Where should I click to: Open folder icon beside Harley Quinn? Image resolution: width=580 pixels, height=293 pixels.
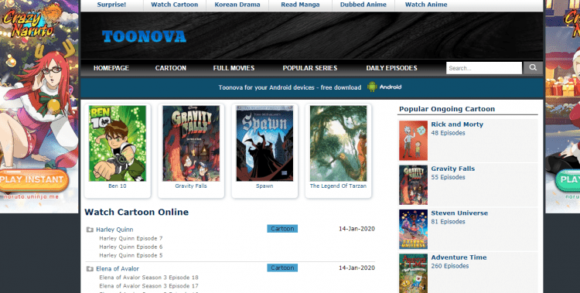click(x=90, y=230)
